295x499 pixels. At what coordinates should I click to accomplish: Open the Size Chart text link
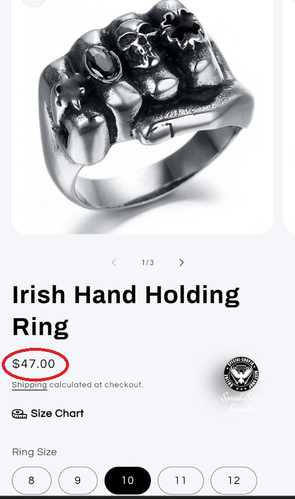[57, 413]
